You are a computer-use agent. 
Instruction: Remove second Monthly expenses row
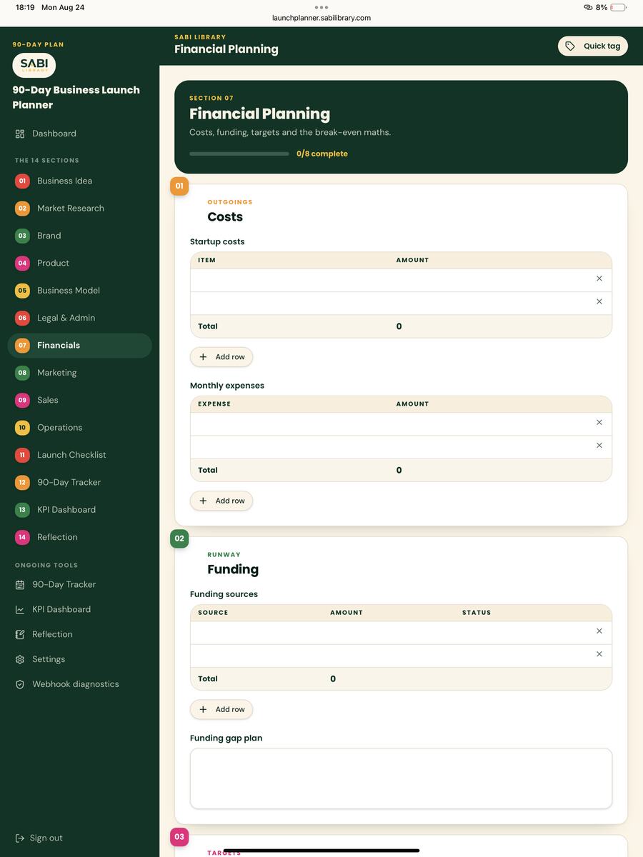tap(599, 446)
